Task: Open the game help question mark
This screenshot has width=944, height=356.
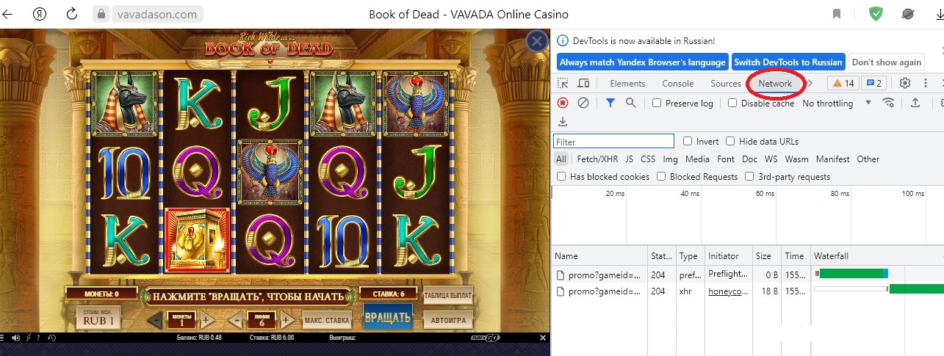Action: click(40, 338)
